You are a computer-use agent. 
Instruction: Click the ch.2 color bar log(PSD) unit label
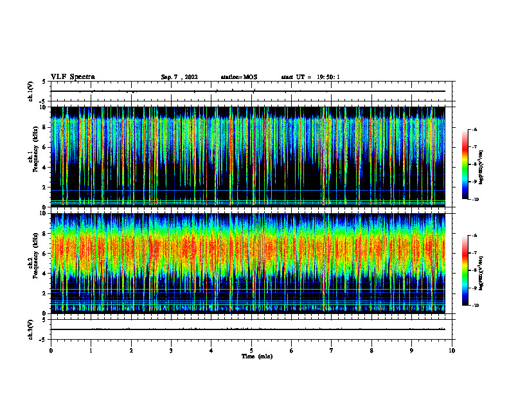click(481, 273)
